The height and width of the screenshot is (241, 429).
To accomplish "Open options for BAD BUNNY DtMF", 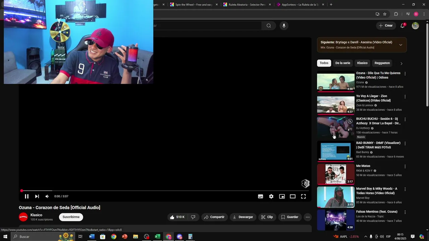I will coord(405,144).
